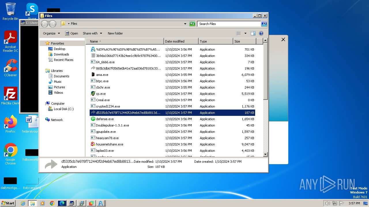Select defense.exe file icon
This screenshot has height=207, width=369.
93,119
